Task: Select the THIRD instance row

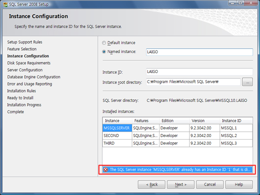Action: (x=178, y=143)
